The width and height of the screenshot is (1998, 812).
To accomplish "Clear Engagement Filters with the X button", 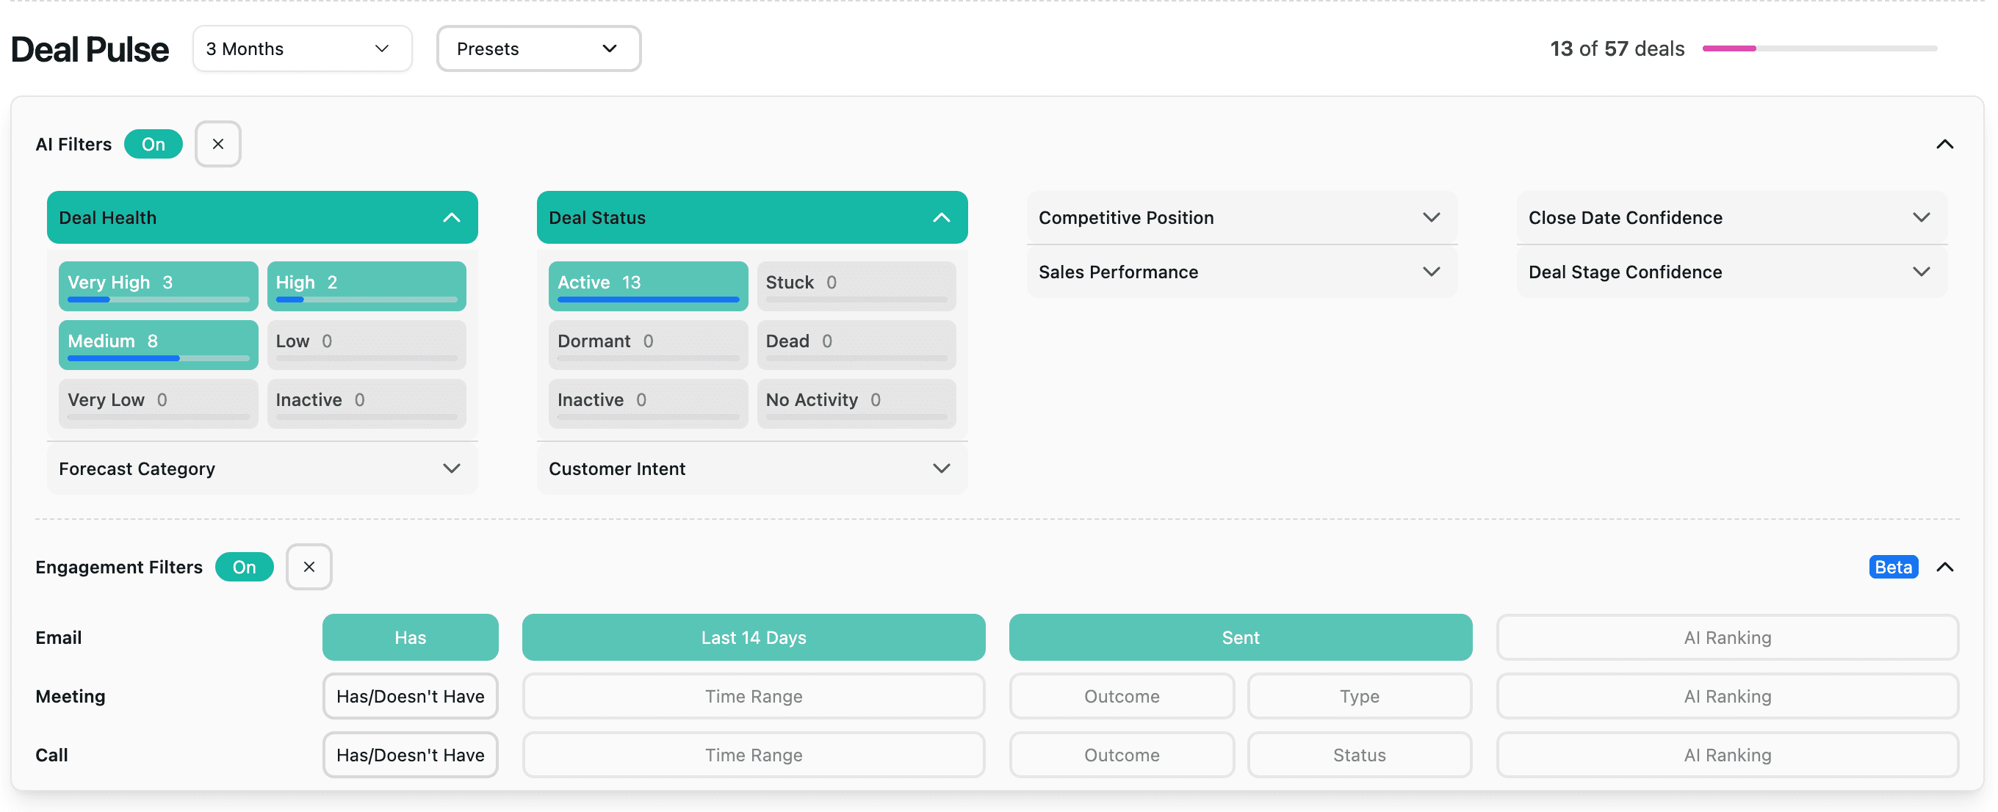I will 309,567.
